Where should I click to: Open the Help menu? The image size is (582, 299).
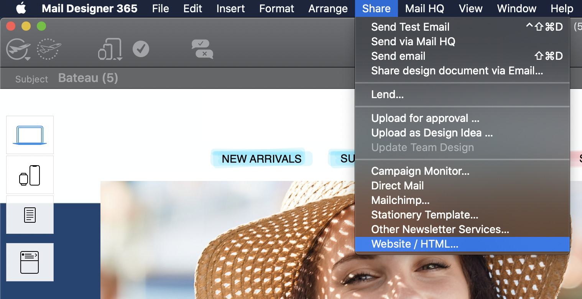562,8
